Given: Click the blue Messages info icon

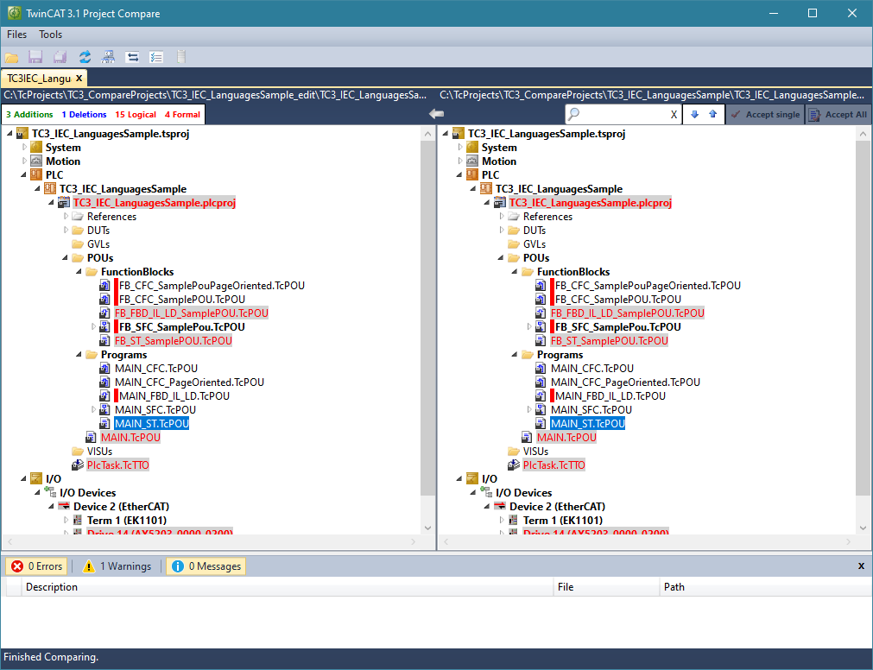Looking at the screenshot, I should (x=178, y=566).
